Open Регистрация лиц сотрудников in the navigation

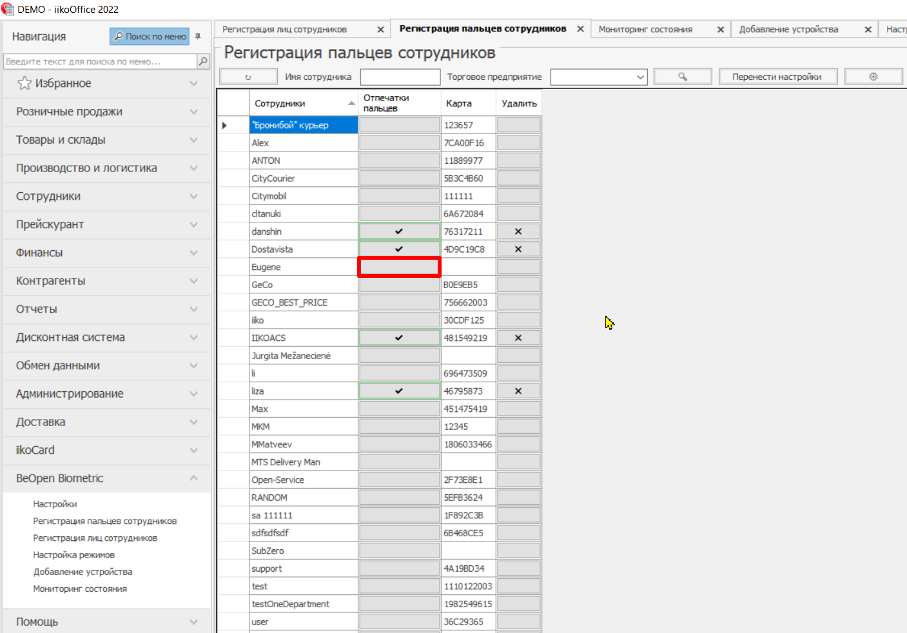pos(95,538)
